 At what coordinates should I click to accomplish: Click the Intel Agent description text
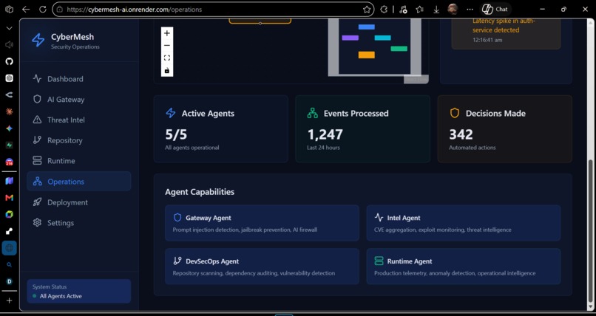point(442,230)
